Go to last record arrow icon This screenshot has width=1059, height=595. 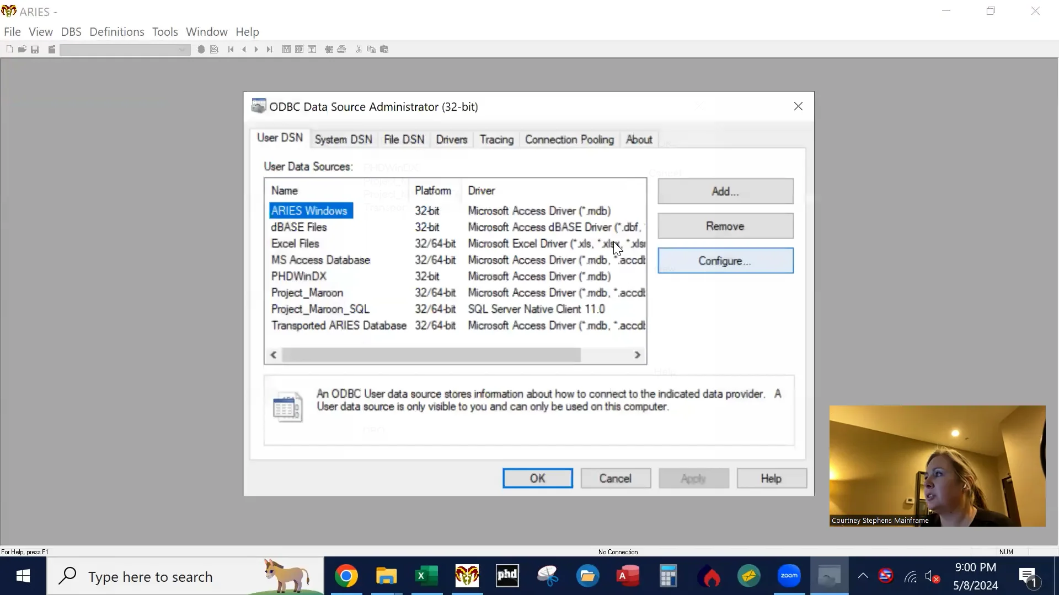tap(269, 50)
